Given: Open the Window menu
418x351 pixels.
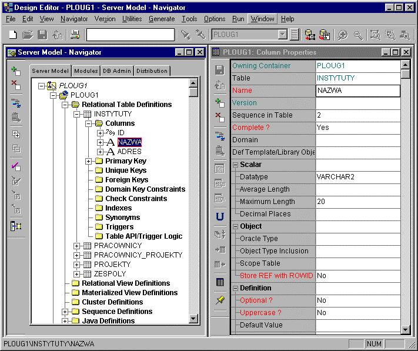Looking at the screenshot, I should pos(263,19).
